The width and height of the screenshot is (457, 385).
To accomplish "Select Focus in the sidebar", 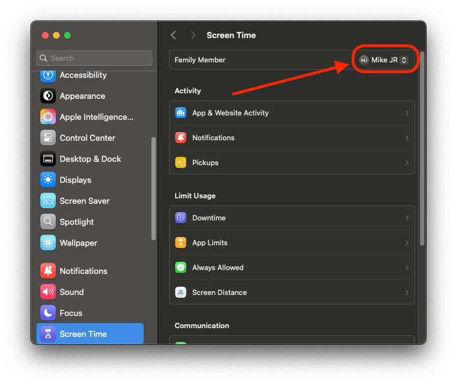I will tap(90, 313).
